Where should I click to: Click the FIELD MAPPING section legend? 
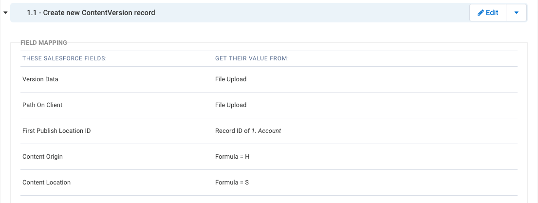[x=43, y=42]
